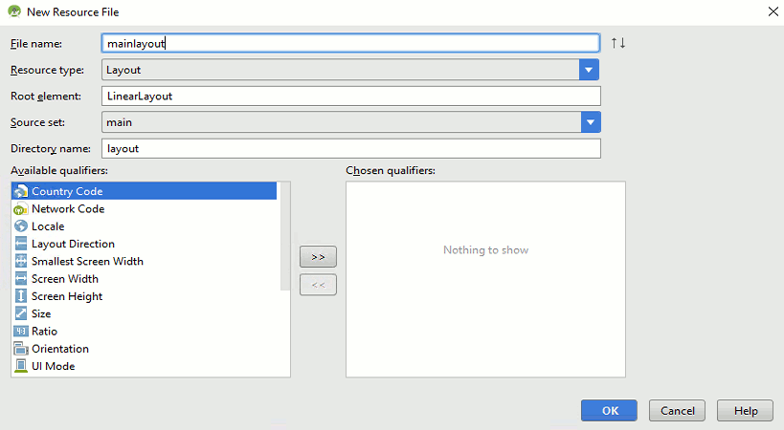Screen dimensions: 784x430
Task: Click the Size qualifier icon
Action: click(20, 313)
